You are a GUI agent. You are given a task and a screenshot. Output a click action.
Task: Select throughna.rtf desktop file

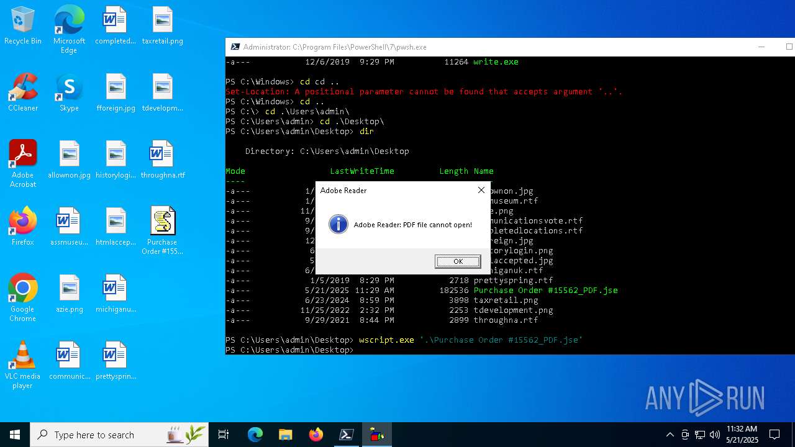[162, 160]
